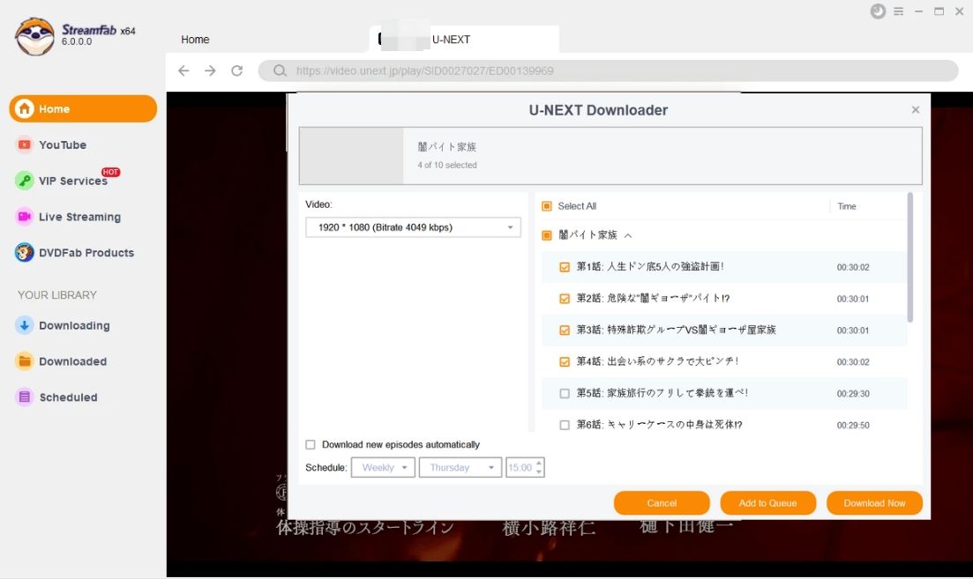Open Live Streaming in the sidebar
This screenshot has width=973, height=579.
pos(68,216)
